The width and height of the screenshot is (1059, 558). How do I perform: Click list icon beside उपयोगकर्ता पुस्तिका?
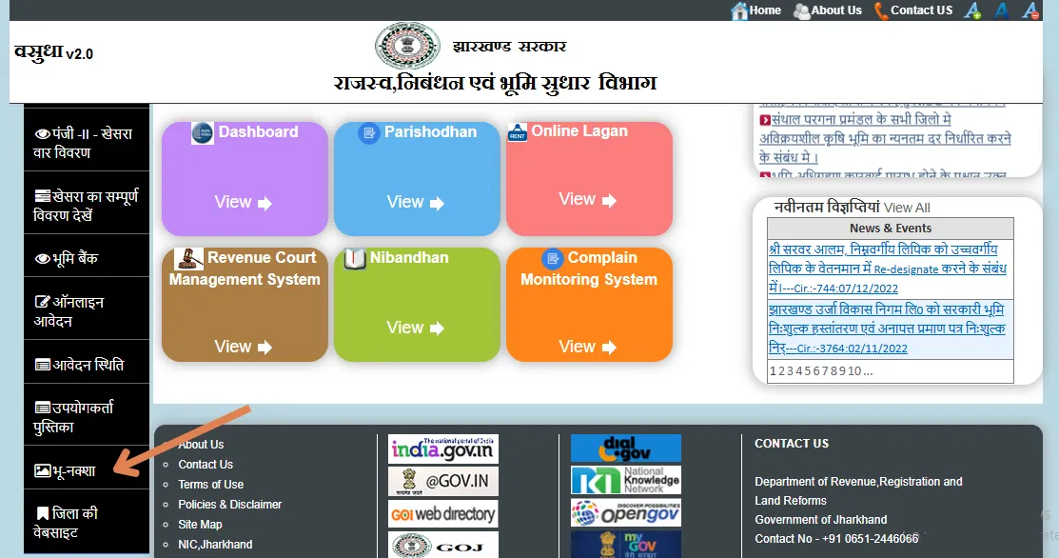43,408
